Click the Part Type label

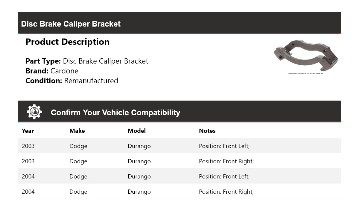[43, 61]
